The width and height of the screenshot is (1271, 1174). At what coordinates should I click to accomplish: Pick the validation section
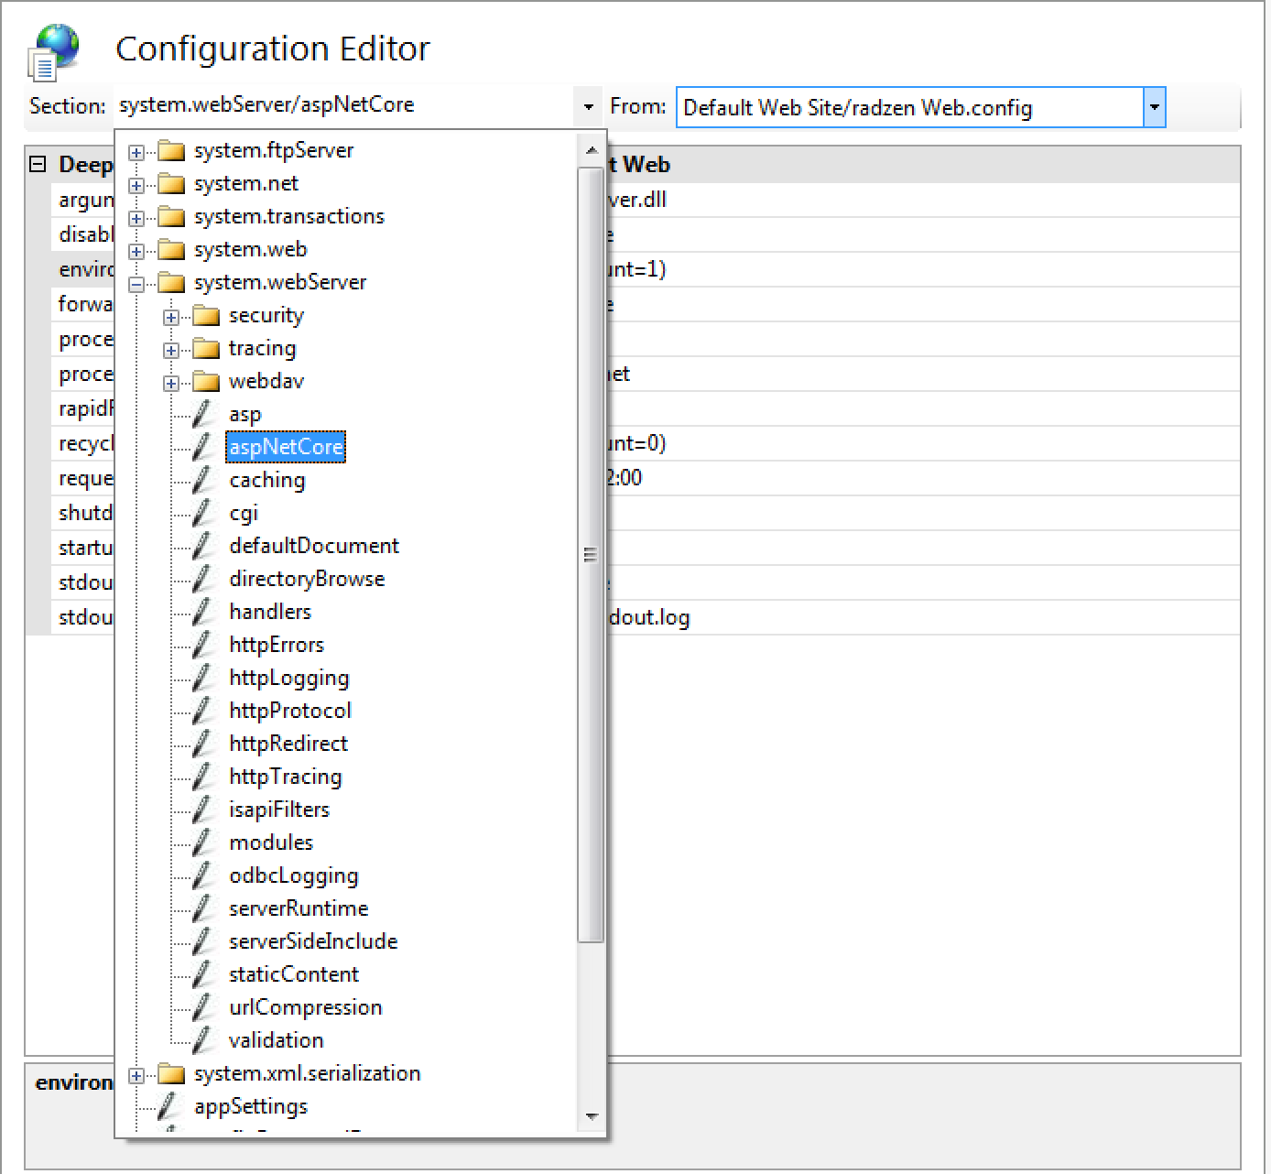pos(276,1040)
